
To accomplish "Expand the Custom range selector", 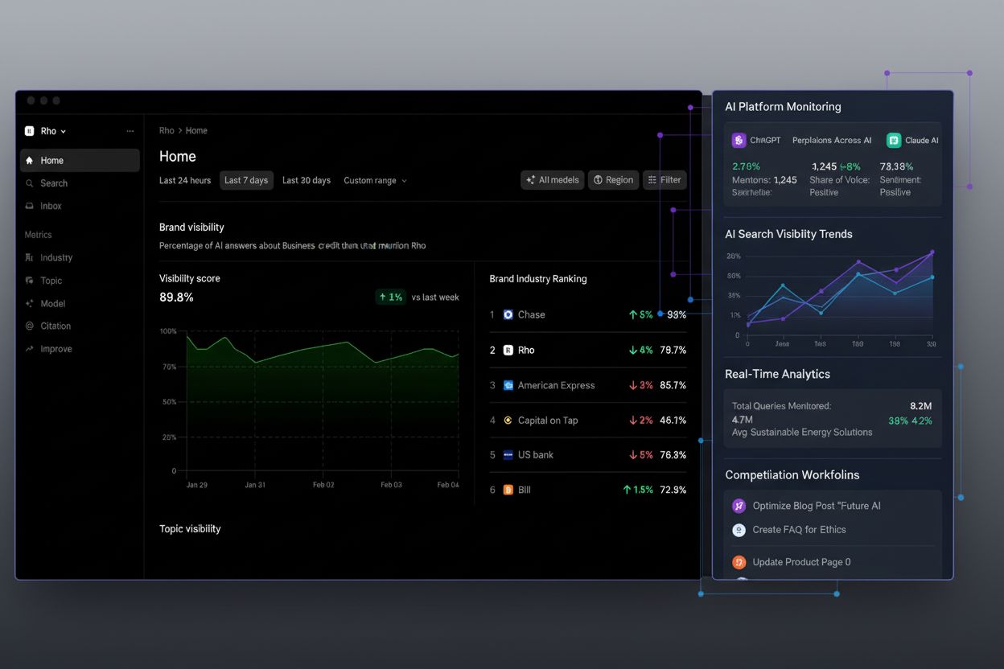I will 375,180.
